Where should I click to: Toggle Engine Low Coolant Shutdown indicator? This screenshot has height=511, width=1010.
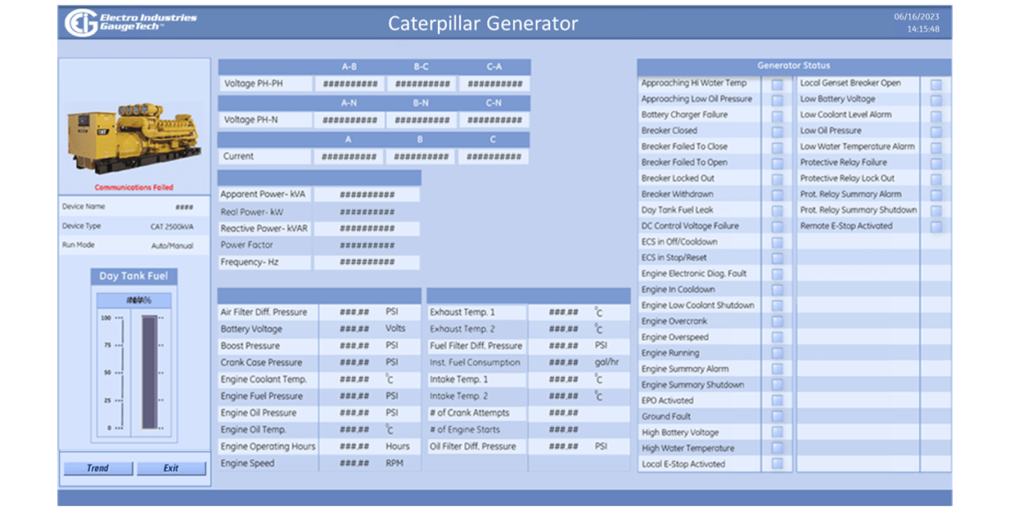(x=777, y=306)
